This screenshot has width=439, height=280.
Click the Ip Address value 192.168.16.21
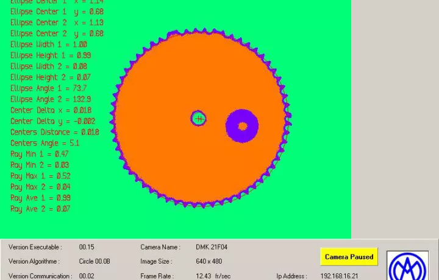point(339,276)
